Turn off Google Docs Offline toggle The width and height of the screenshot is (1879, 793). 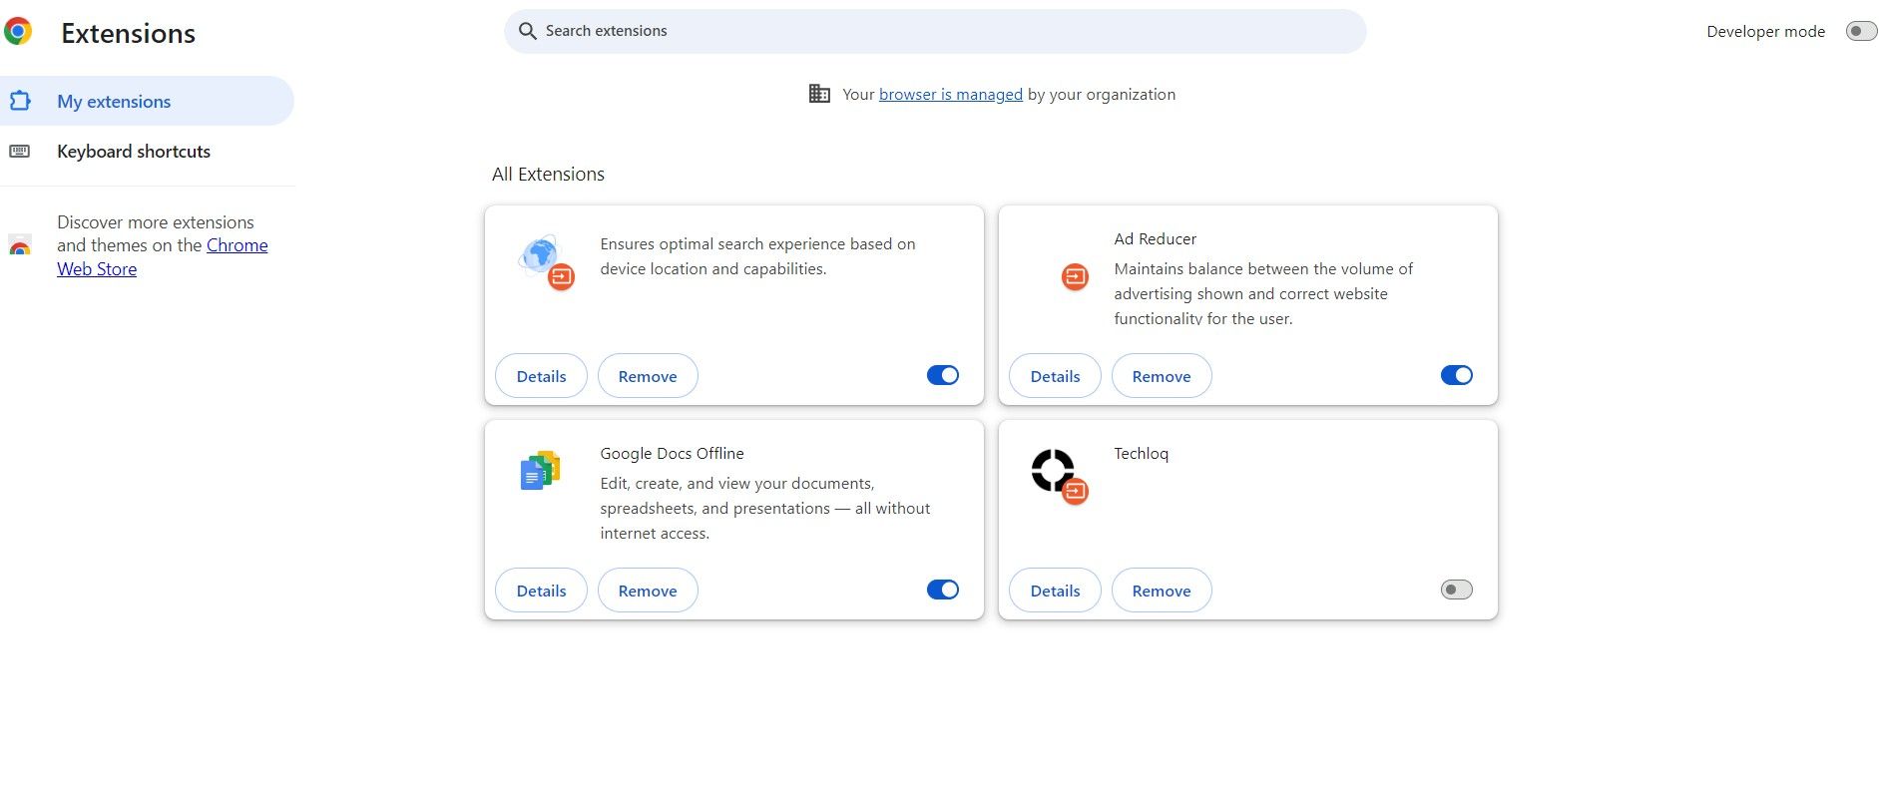[x=942, y=590]
